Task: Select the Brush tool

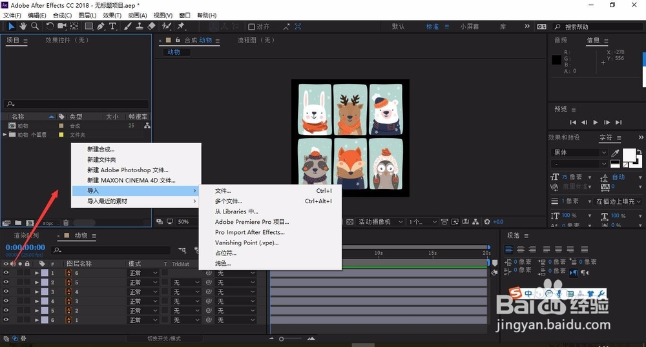Action: [x=128, y=26]
